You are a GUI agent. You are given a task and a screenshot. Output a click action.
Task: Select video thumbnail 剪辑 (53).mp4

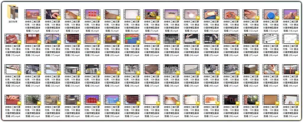[172, 100]
